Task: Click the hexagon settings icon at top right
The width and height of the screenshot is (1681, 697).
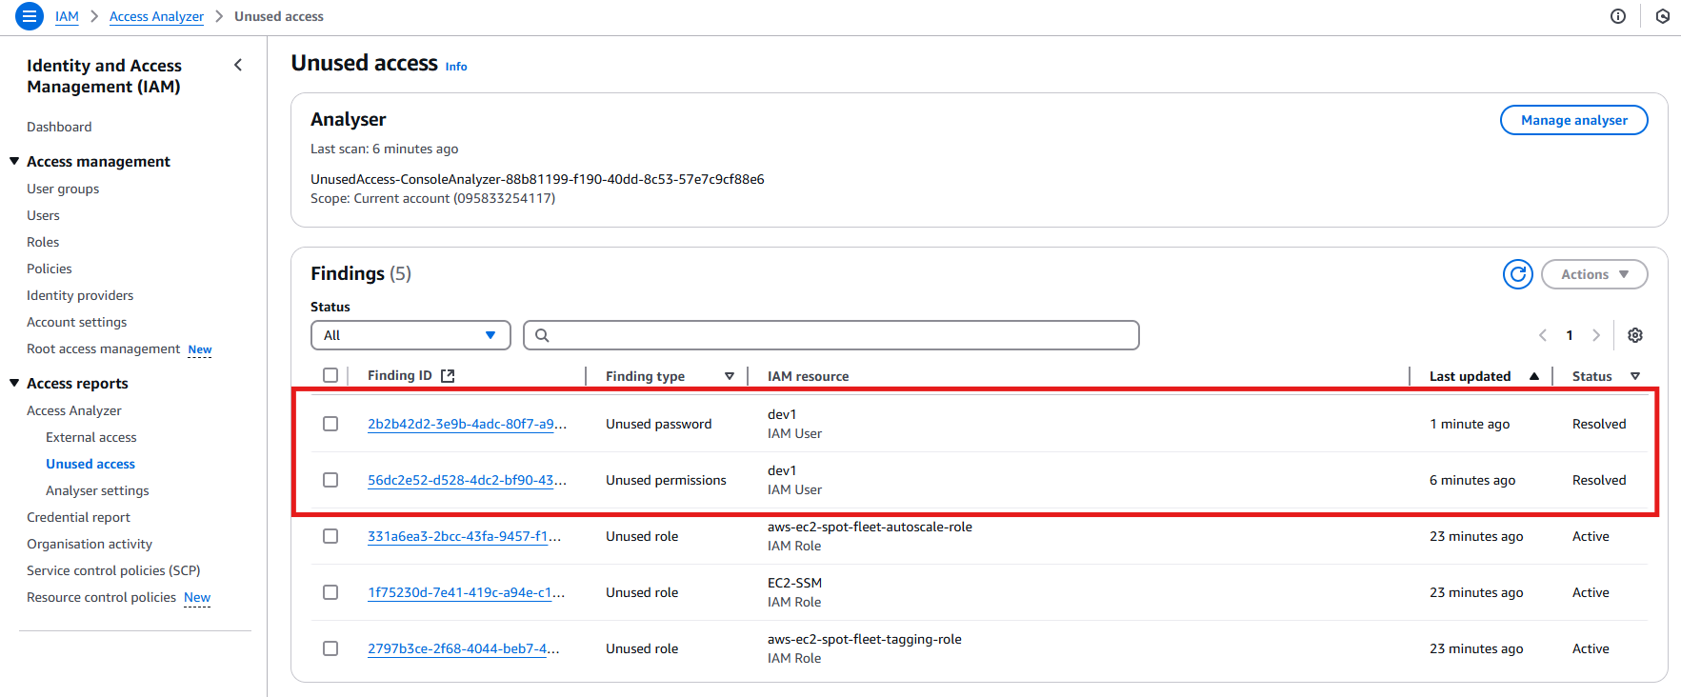Action: click(x=1663, y=16)
